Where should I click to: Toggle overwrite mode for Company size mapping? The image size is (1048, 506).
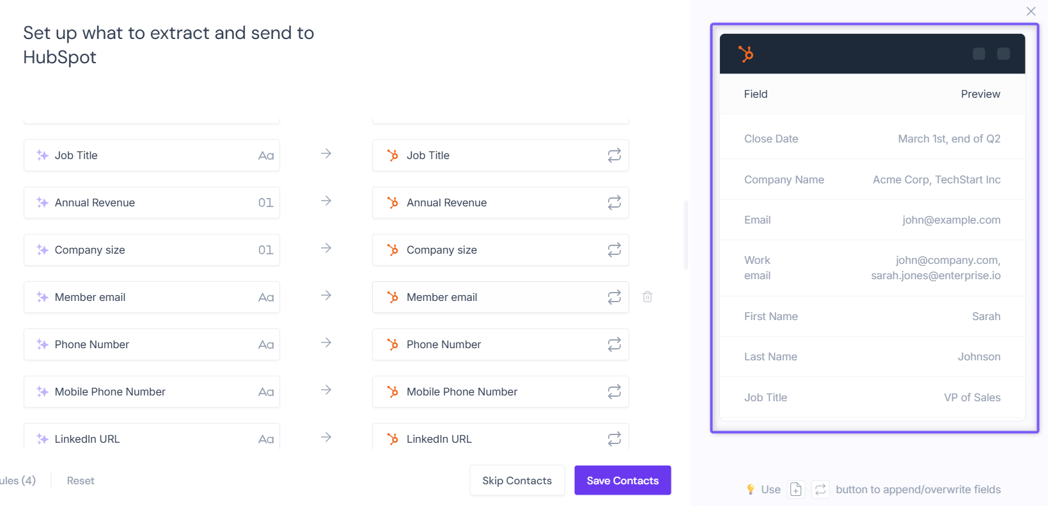(614, 250)
